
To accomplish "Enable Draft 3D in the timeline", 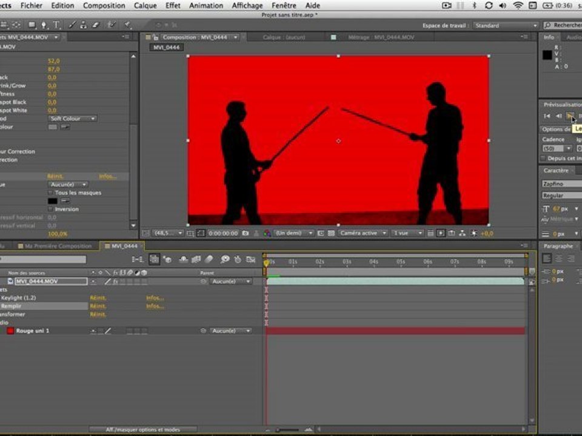I will [x=167, y=260].
